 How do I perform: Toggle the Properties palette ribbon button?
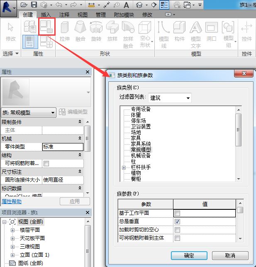pyautogui.click(x=30, y=42)
